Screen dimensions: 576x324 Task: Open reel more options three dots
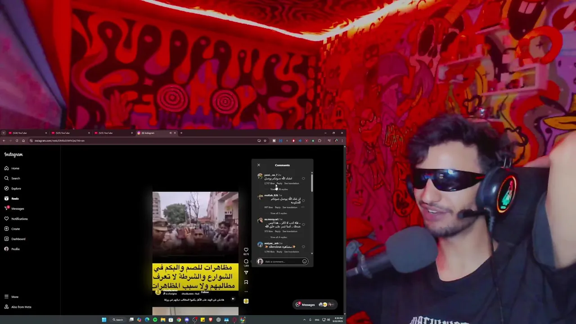pos(246,292)
